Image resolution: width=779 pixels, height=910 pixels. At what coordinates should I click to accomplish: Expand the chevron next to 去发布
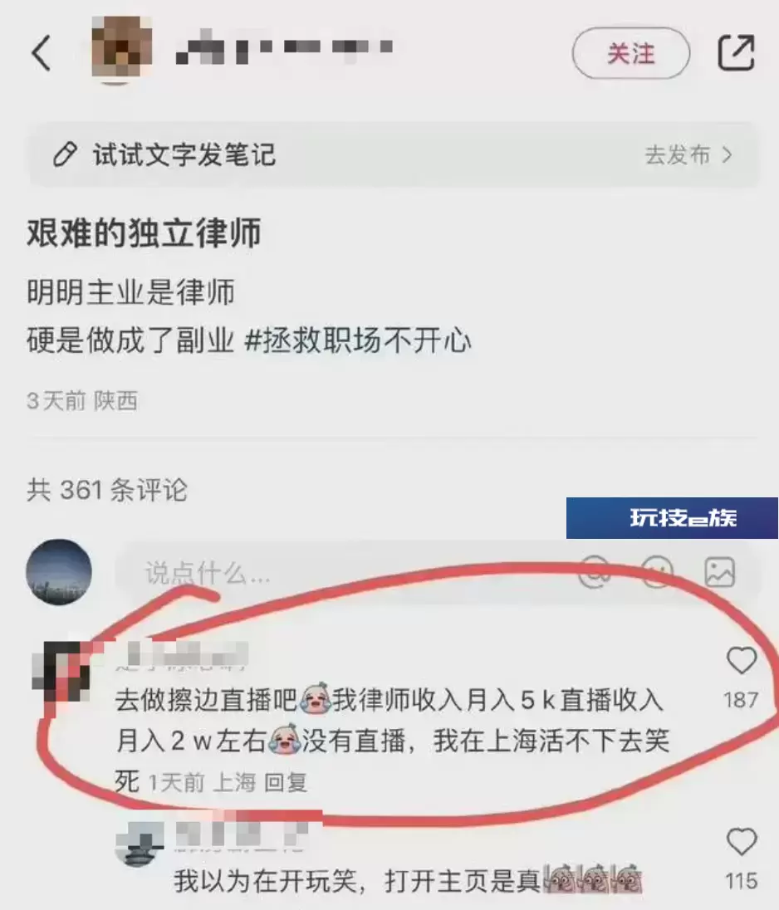[x=726, y=155]
